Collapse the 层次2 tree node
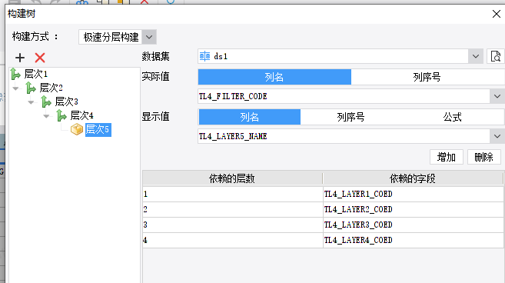Viewport: 505px width, 283px height. (15, 88)
